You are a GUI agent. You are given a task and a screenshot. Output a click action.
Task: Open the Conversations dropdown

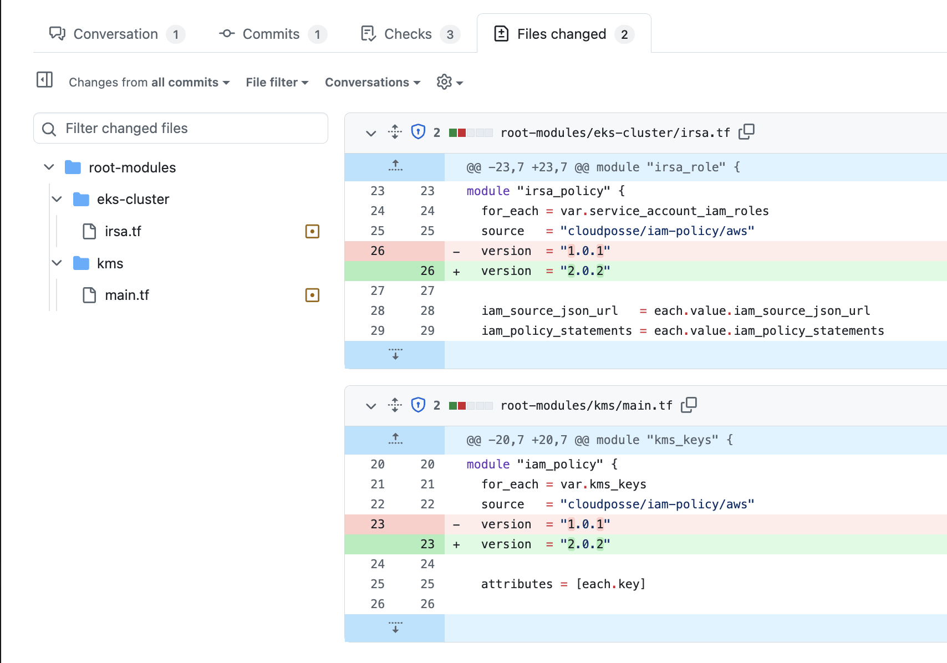tap(372, 82)
